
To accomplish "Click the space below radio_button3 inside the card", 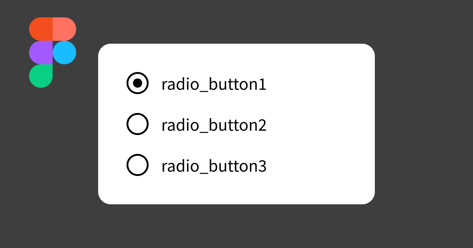I will pos(236,189).
